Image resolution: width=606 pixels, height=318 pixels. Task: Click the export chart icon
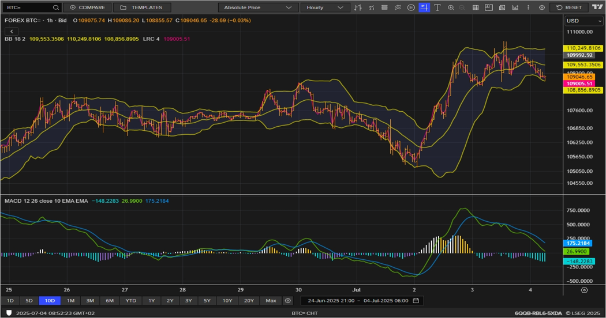pyautogui.click(x=515, y=7)
